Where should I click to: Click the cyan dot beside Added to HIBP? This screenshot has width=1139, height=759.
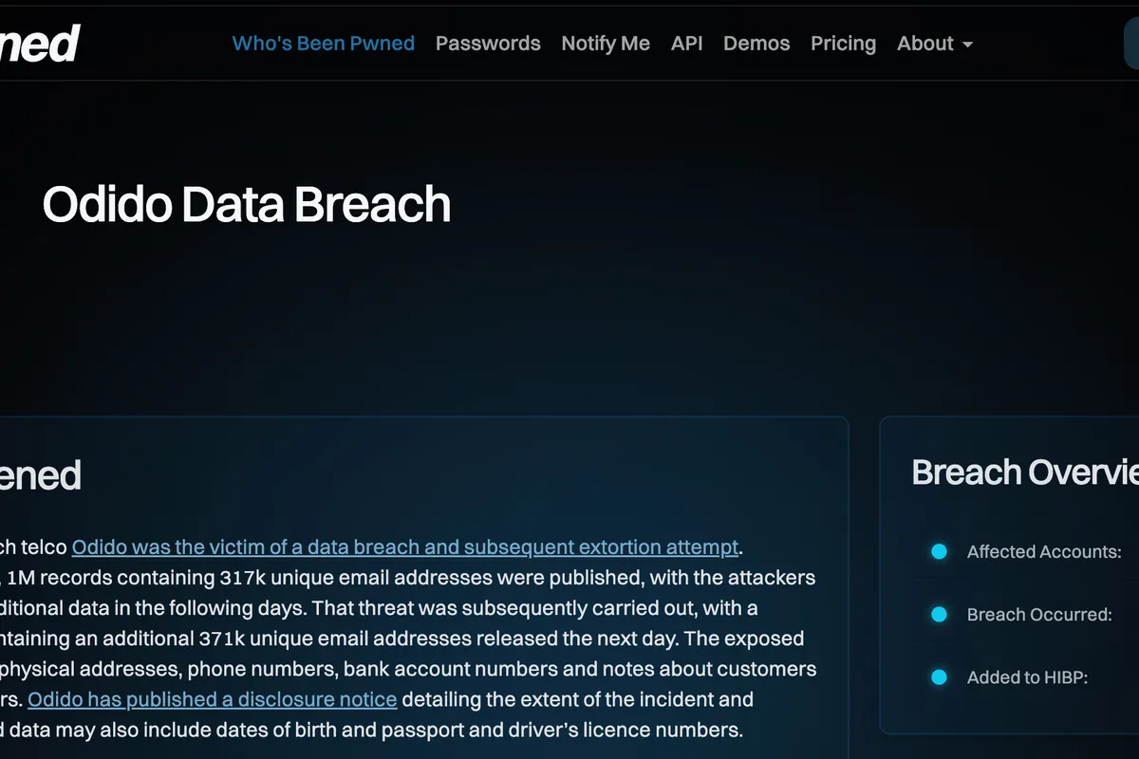coord(939,677)
